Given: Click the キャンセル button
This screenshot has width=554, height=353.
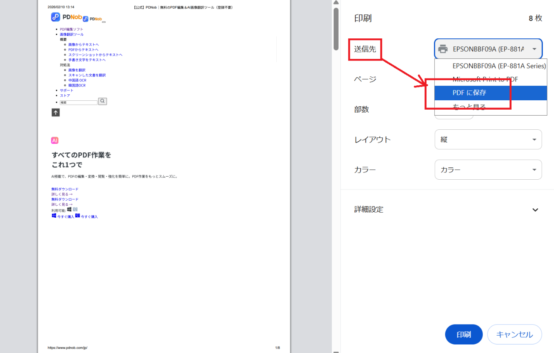Looking at the screenshot, I should [x=514, y=334].
